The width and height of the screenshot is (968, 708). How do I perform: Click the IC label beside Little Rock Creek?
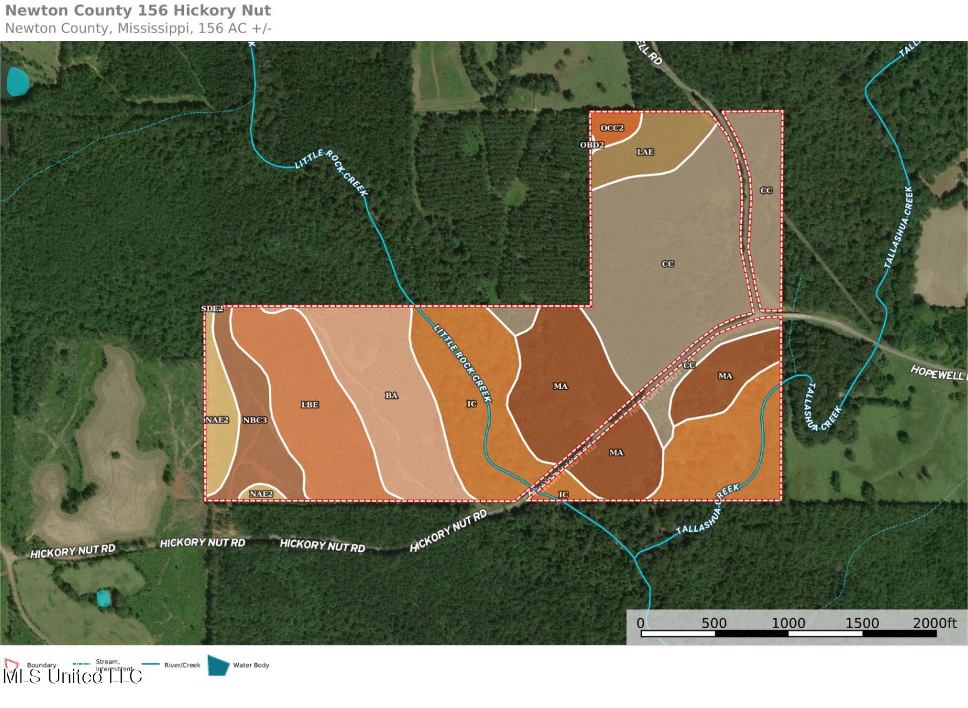click(472, 404)
